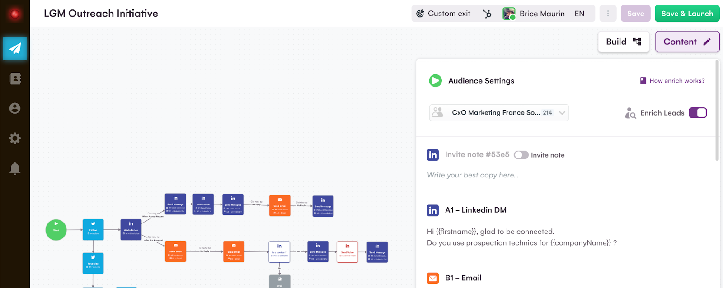Image resolution: width=723 pixels, height=288 pixels.
Task: Select the Twitter Follow node
Action: point(93,229)
